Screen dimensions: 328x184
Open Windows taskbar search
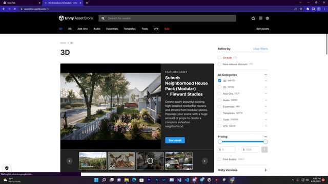[104, 180]
